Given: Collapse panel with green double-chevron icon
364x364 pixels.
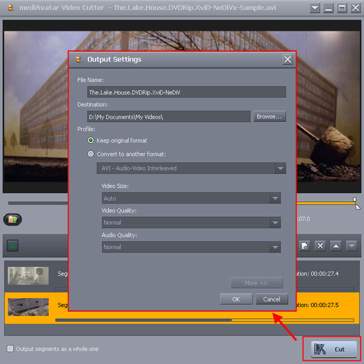Looking at the screenshot, I should [x=12, y=245].
